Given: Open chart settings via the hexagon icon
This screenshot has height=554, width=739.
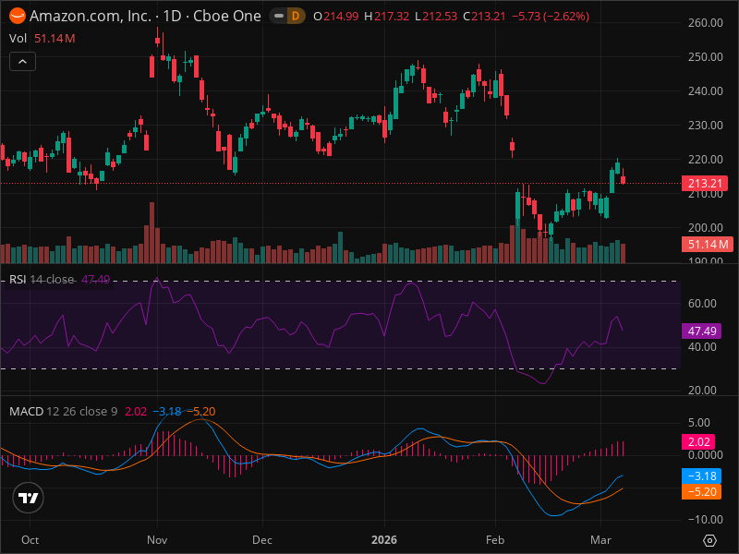Looking at the screenshot, I should pos(709,540).
